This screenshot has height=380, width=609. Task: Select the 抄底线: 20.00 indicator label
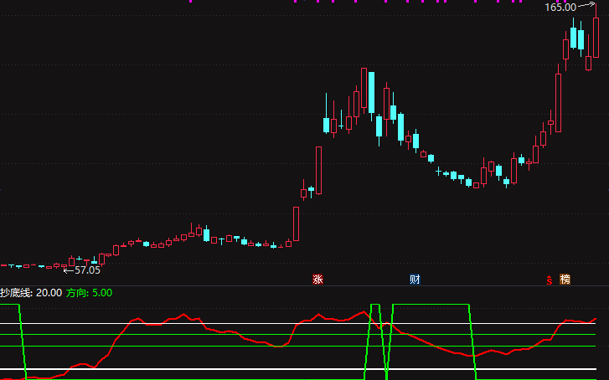click(x=31, y=293)
